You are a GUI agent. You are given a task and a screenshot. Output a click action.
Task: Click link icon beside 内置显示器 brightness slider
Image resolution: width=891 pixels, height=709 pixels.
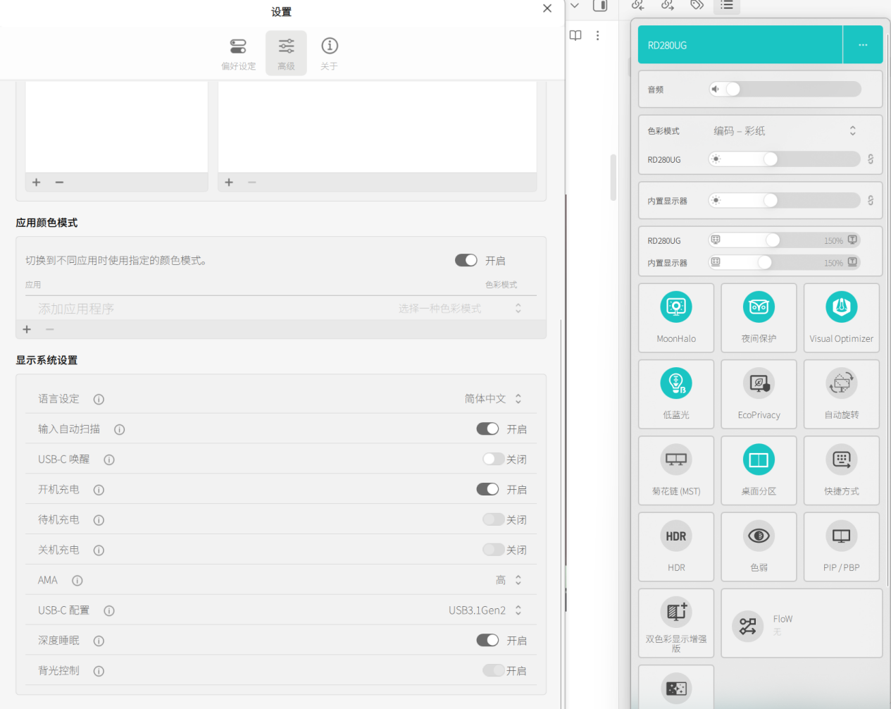pyautogui.click(x=871, y=201)
